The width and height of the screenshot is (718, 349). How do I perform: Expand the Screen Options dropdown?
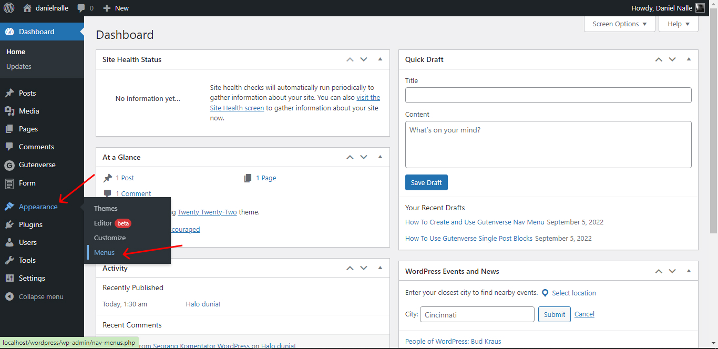(x=619, y=24)
